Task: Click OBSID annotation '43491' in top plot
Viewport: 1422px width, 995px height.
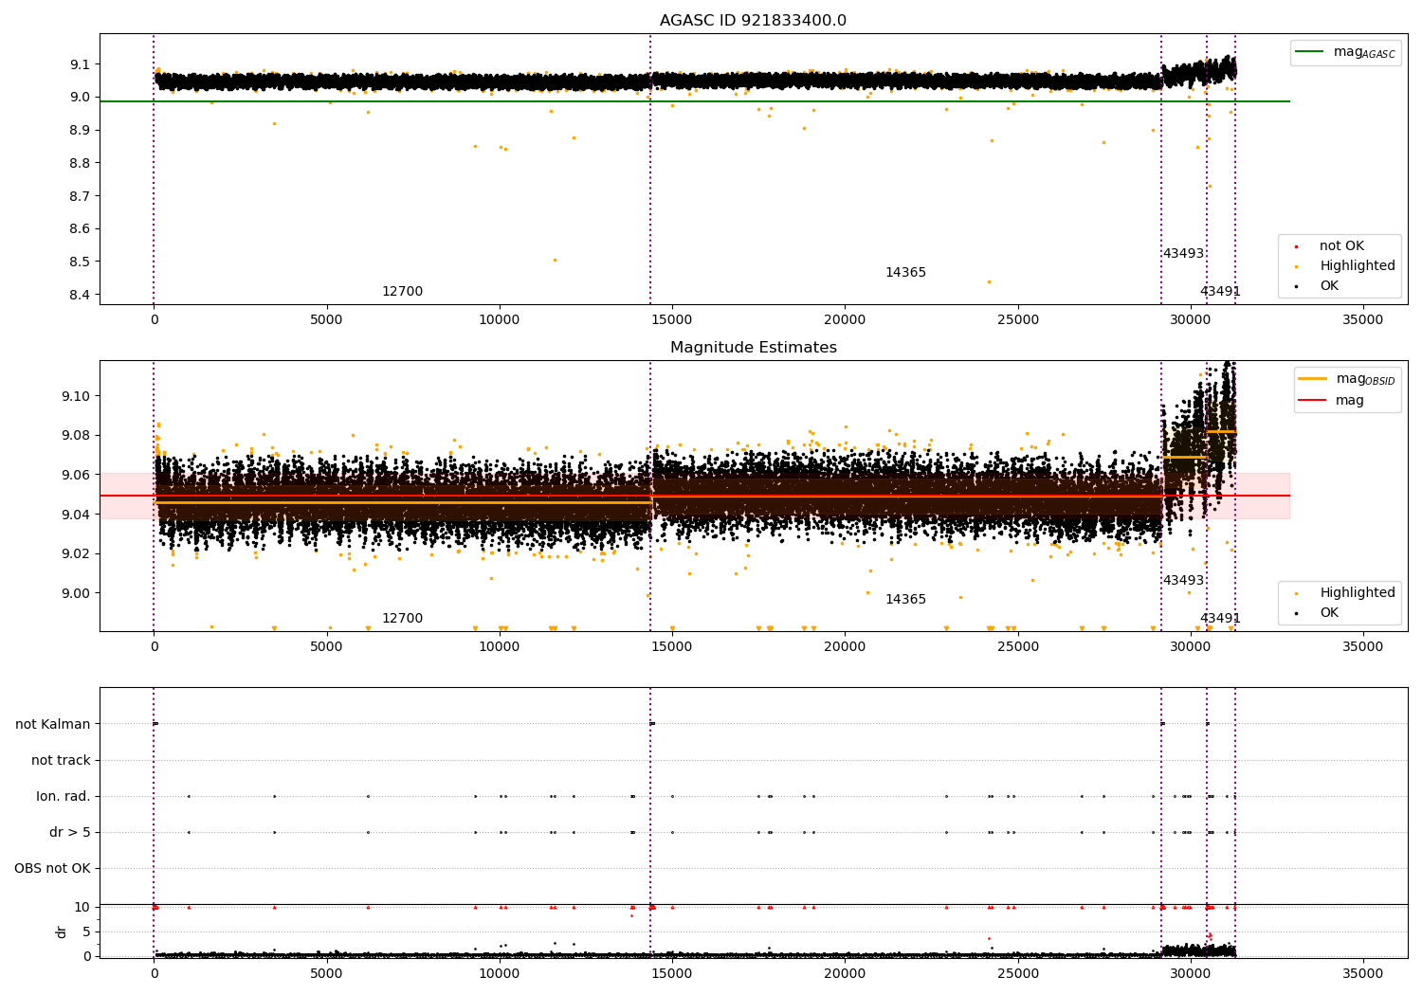Action: click(x=1220, y=292)
